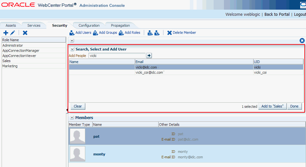Click the monty@idc.com email text

coord(190,157)
